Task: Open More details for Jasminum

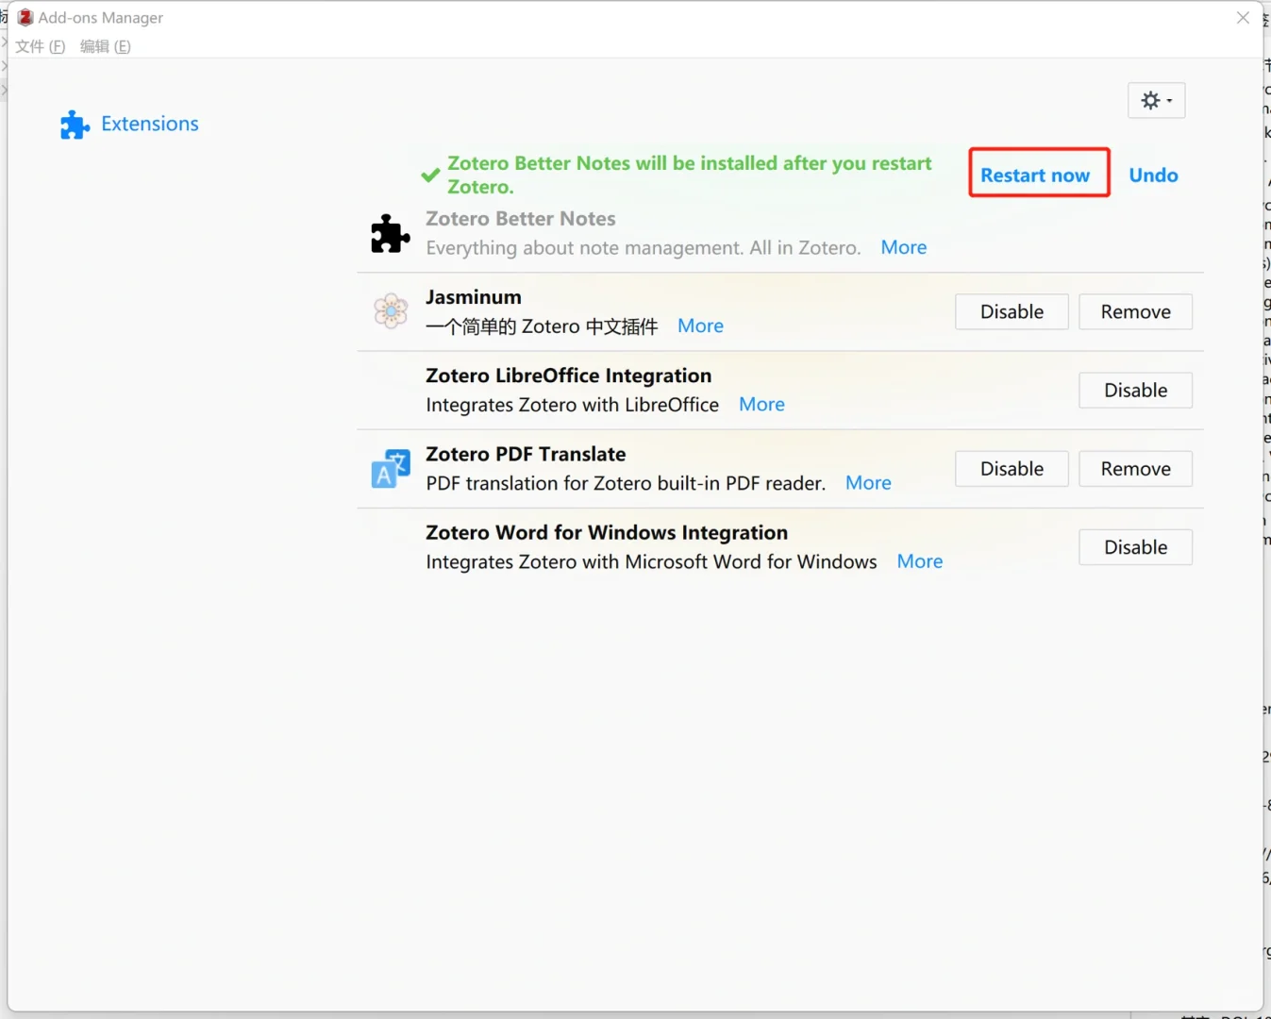Action: click(x=700, y=326)
